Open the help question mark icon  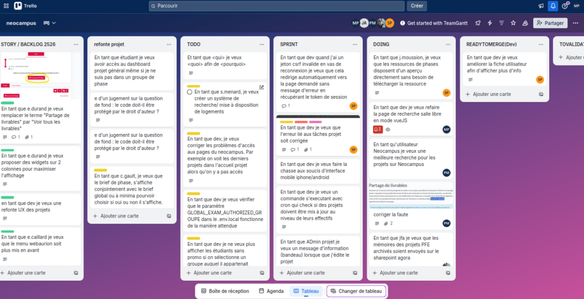[565, 6]
